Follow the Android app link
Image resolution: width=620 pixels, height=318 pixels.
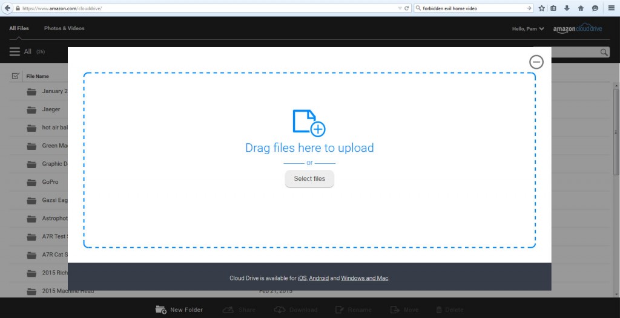318,278
